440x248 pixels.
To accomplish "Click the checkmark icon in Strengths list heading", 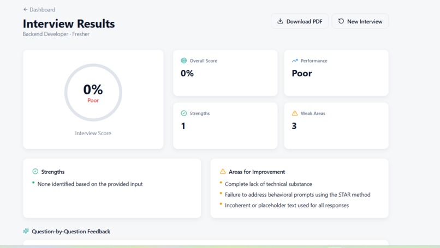I will coord(35,172).
